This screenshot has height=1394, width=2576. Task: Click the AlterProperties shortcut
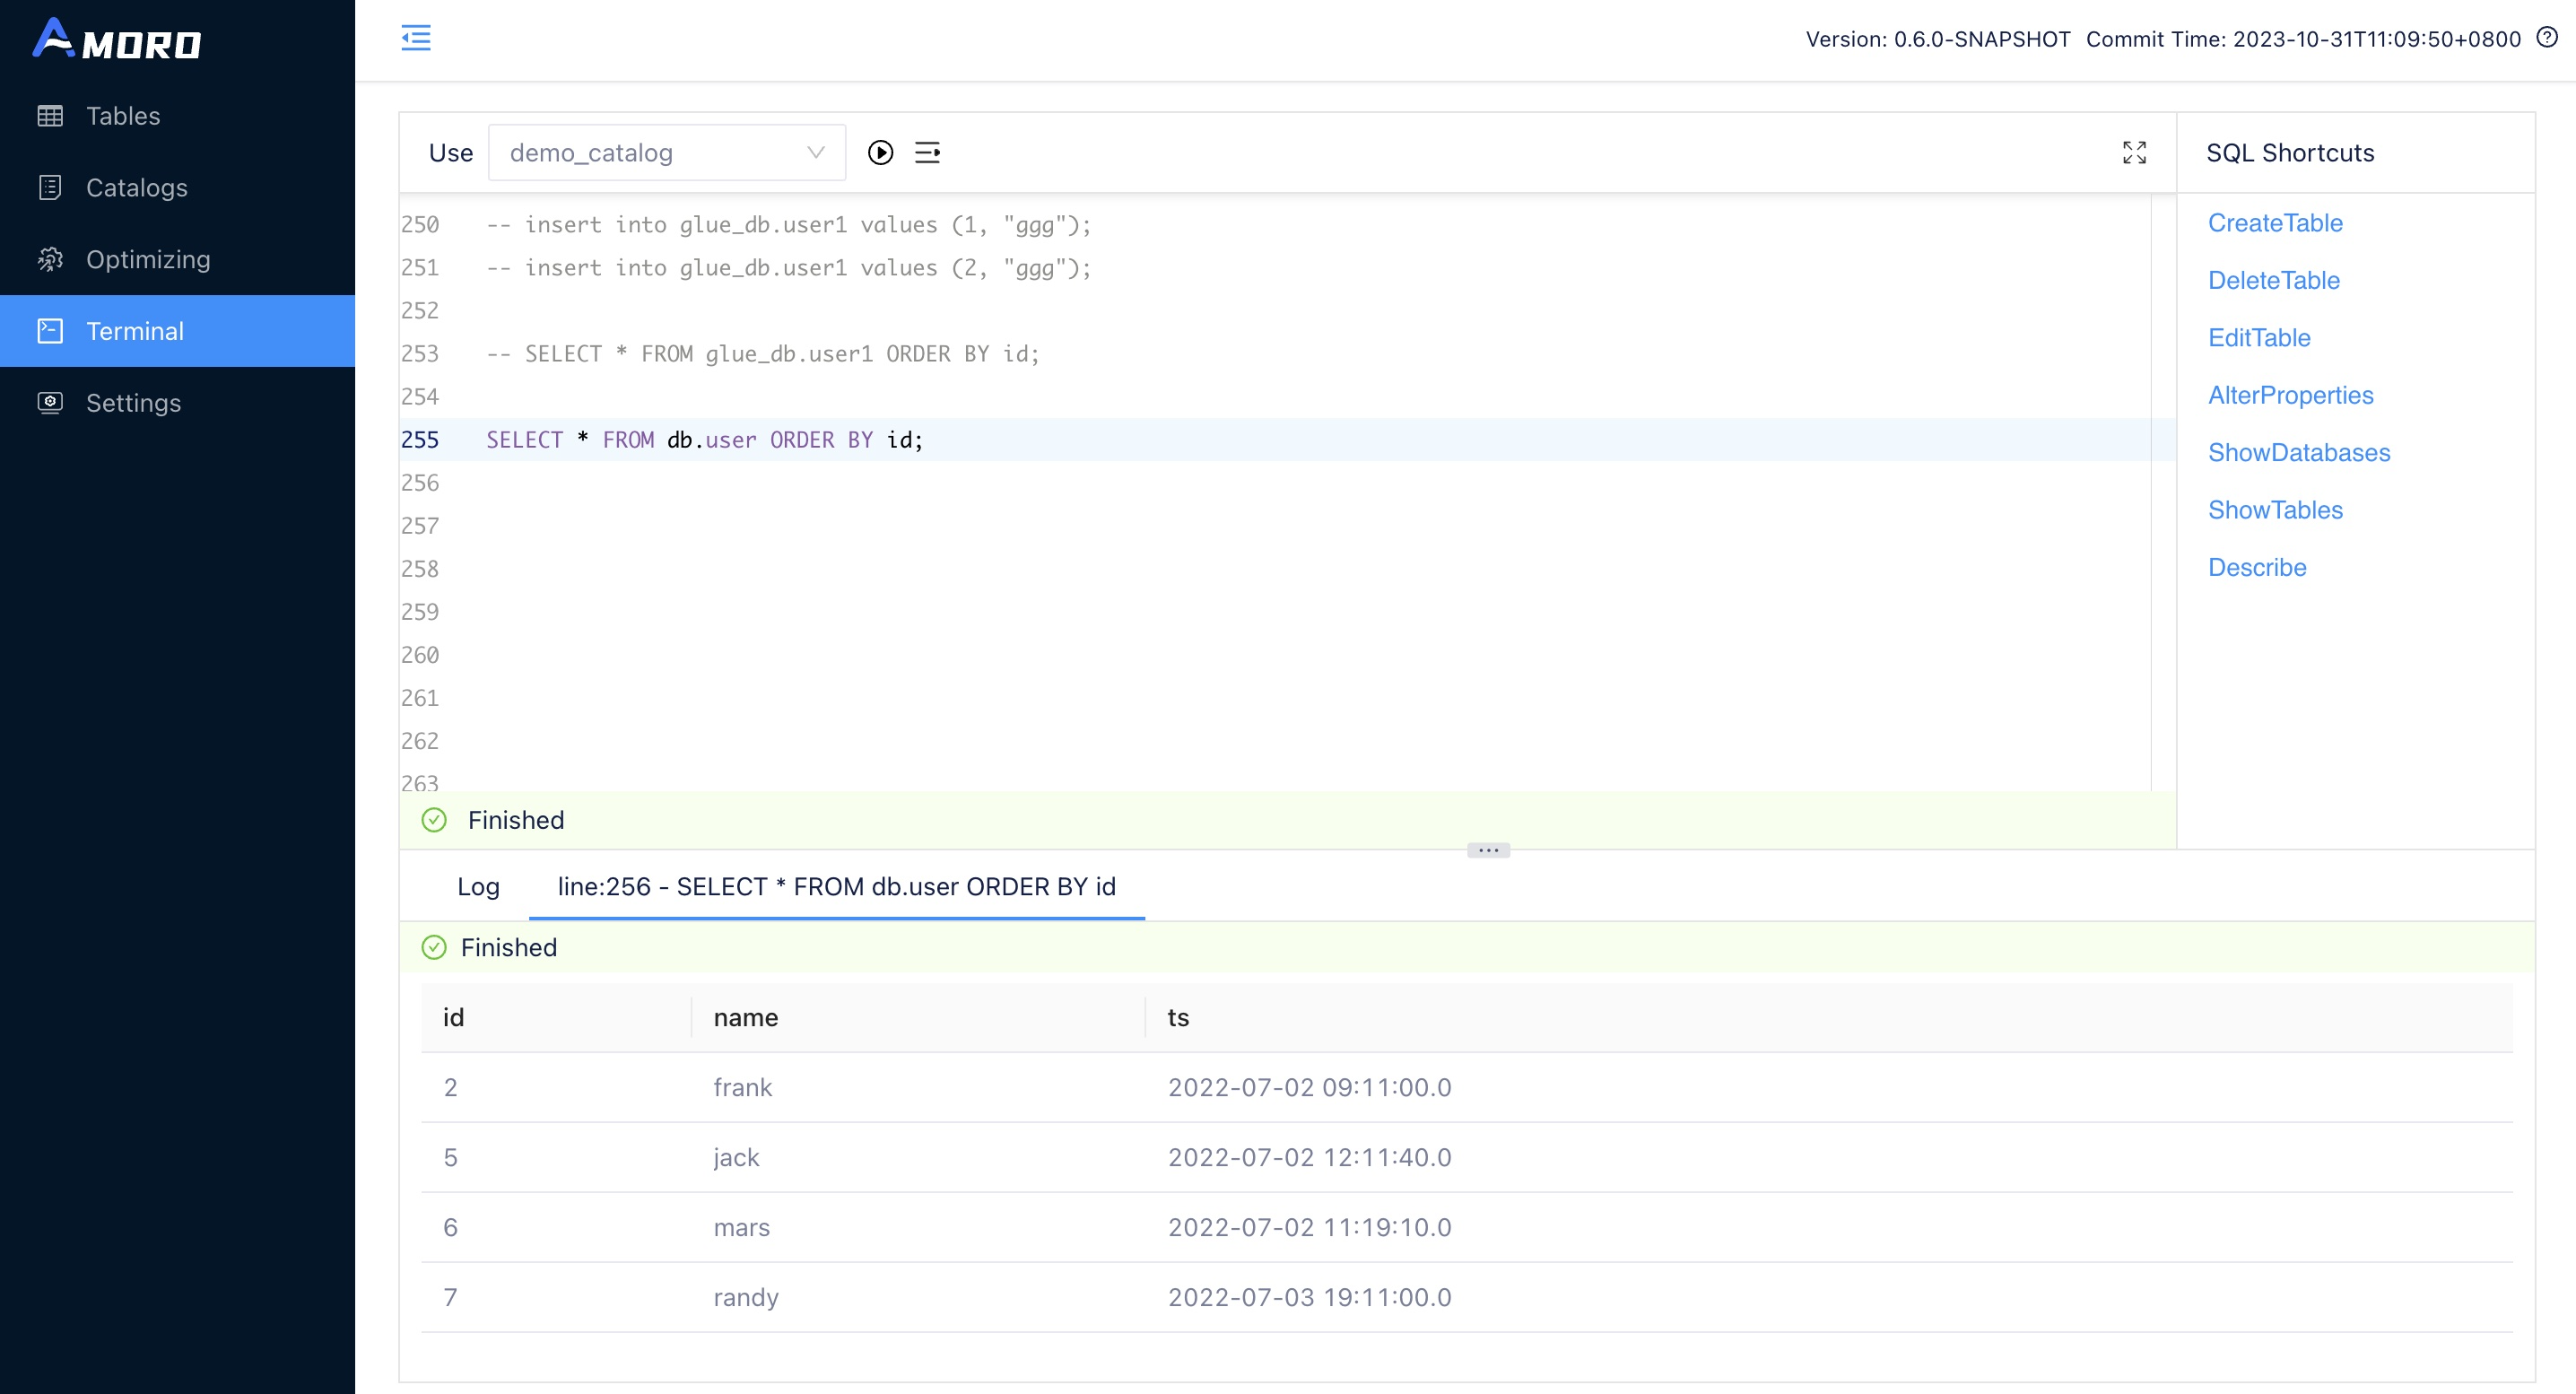(2290, 395)
